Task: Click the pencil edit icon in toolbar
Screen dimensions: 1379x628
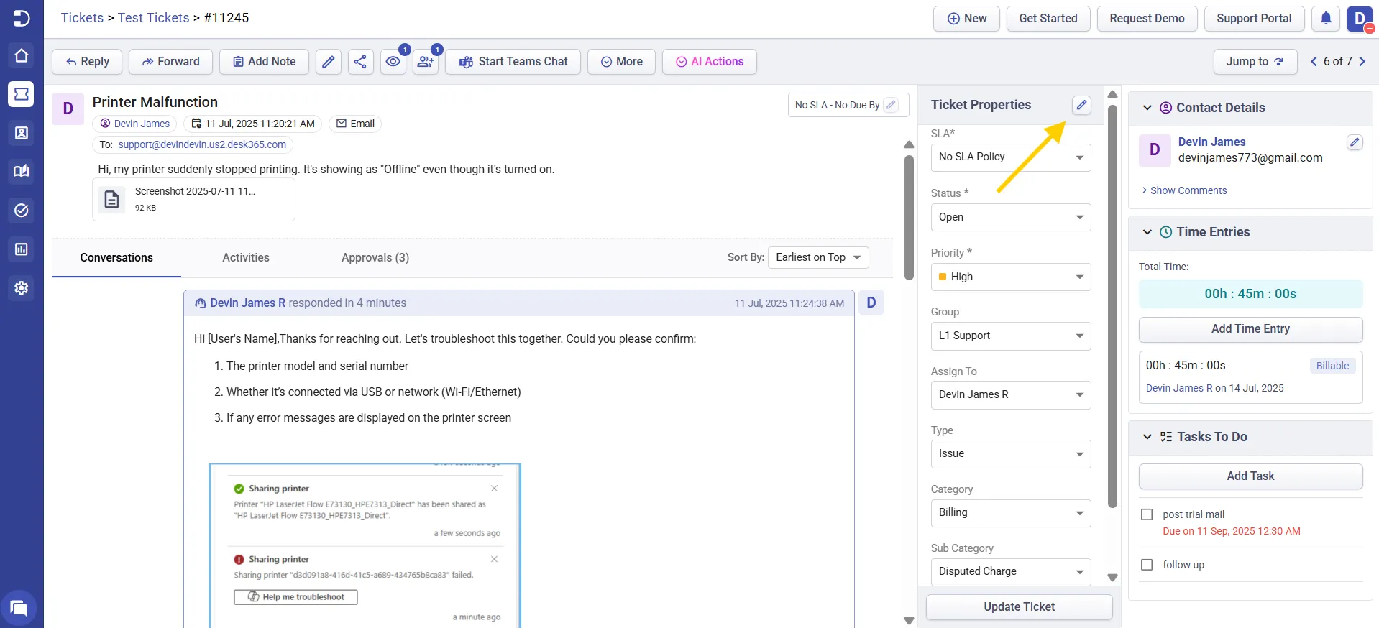Action: (x=328, y=62)
